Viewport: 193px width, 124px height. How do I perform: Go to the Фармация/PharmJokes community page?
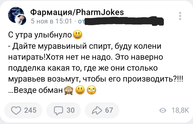click(77, 12)
